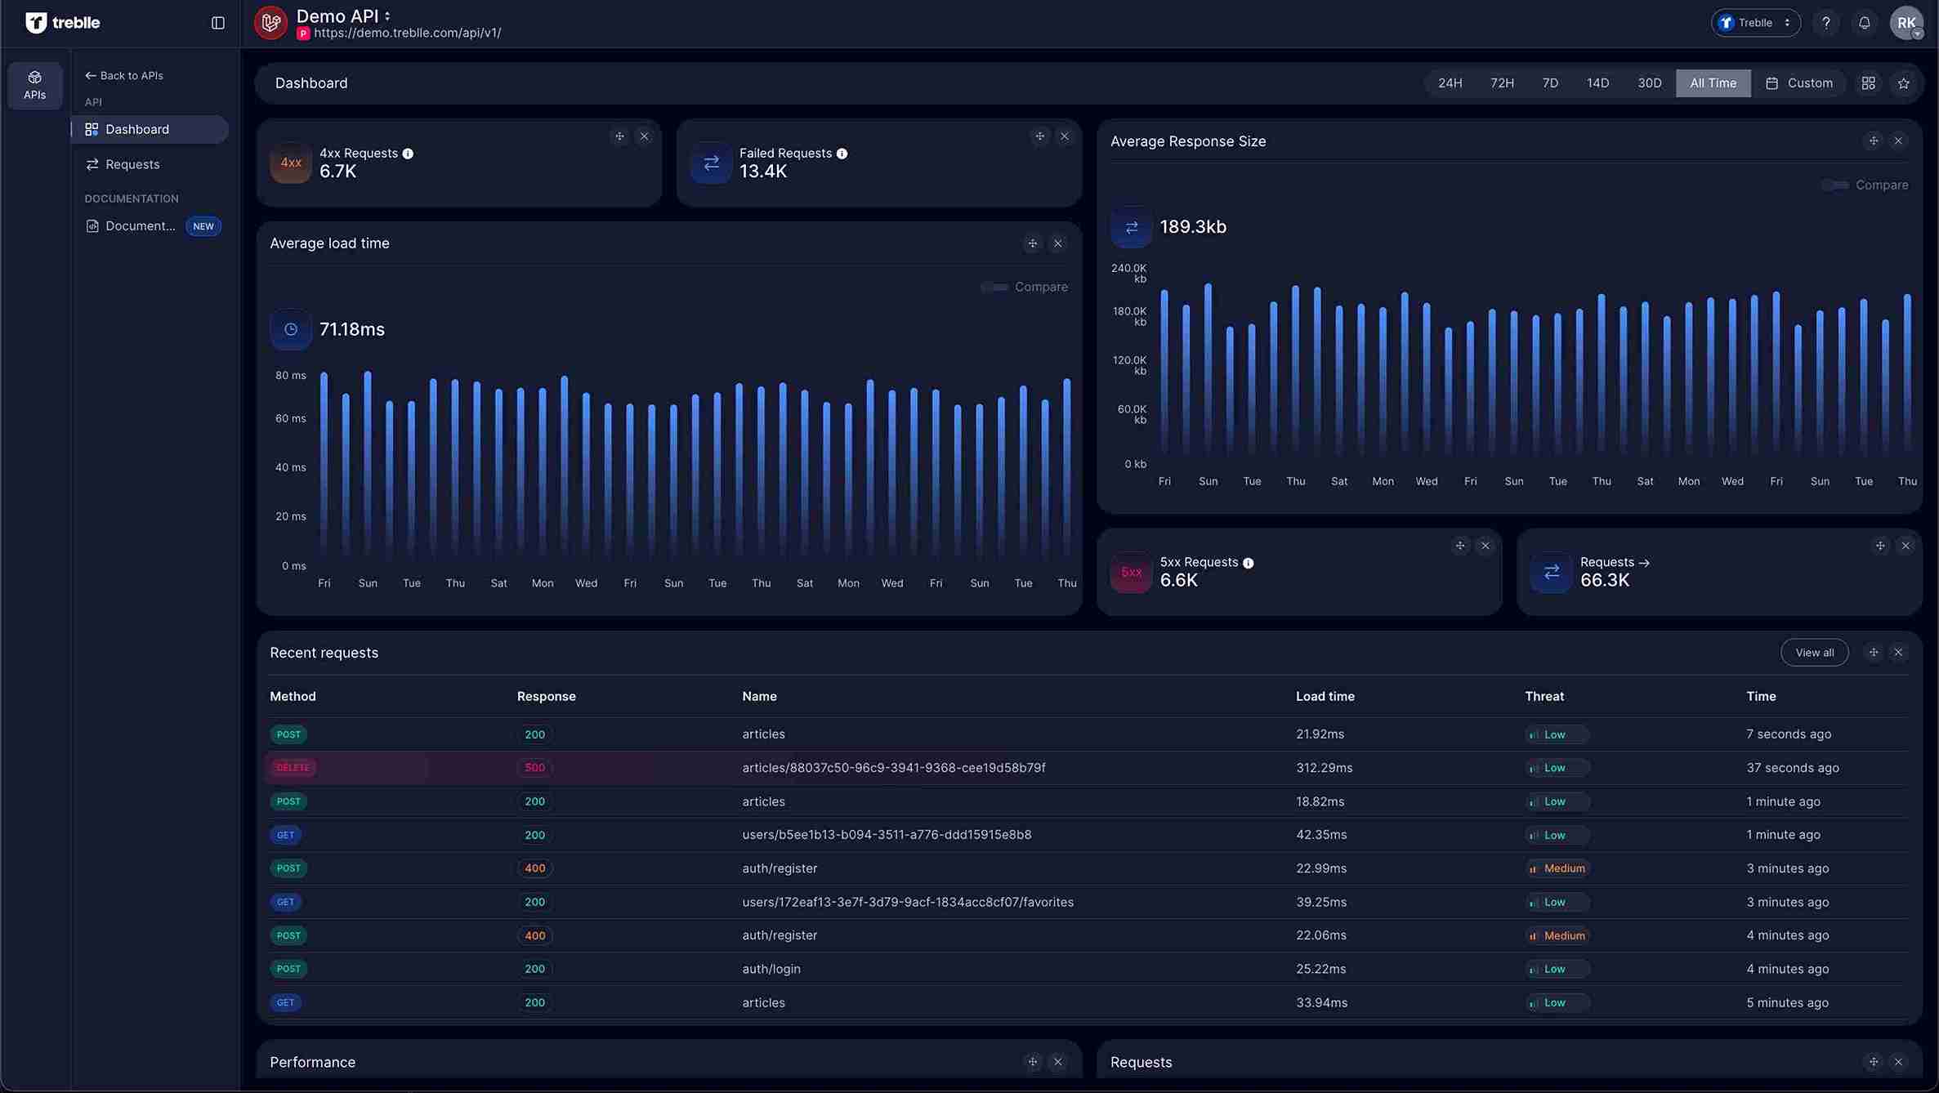This screenshot has height=1093, width=1939.
Task: Favorite this dashboard with the star icon
Action: click(x=1904, y=83)
